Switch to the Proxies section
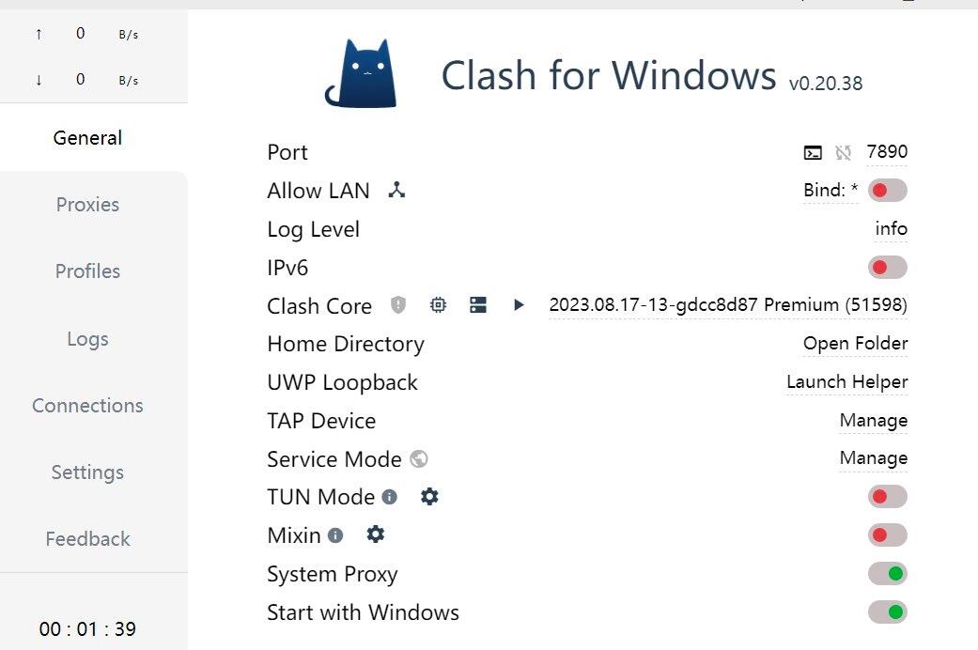The height and width of the screenshot is (650, 978). [x=87, y=204]
